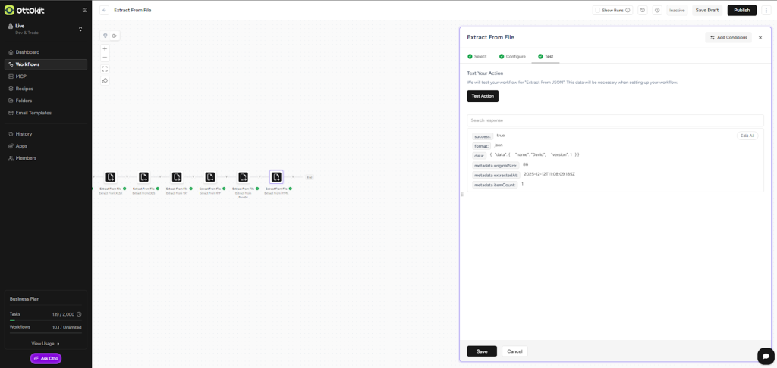777x368 pixels.
Task: Click the Tasks usage progress bar
Action: click(46, 320)
